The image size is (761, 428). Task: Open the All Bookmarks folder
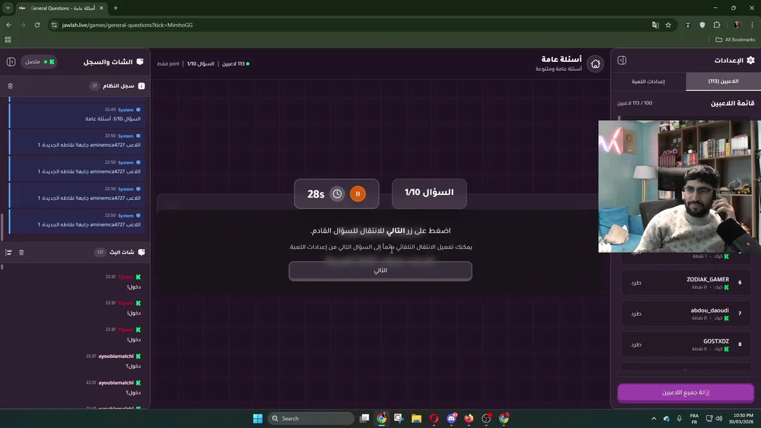point(735,40)
